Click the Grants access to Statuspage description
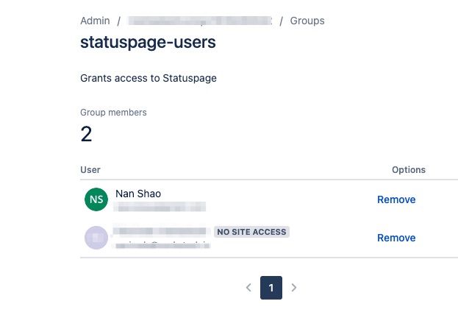 [149, 78]
